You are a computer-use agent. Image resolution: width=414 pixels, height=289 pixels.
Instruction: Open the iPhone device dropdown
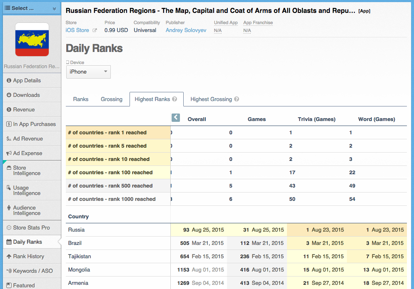88,72
